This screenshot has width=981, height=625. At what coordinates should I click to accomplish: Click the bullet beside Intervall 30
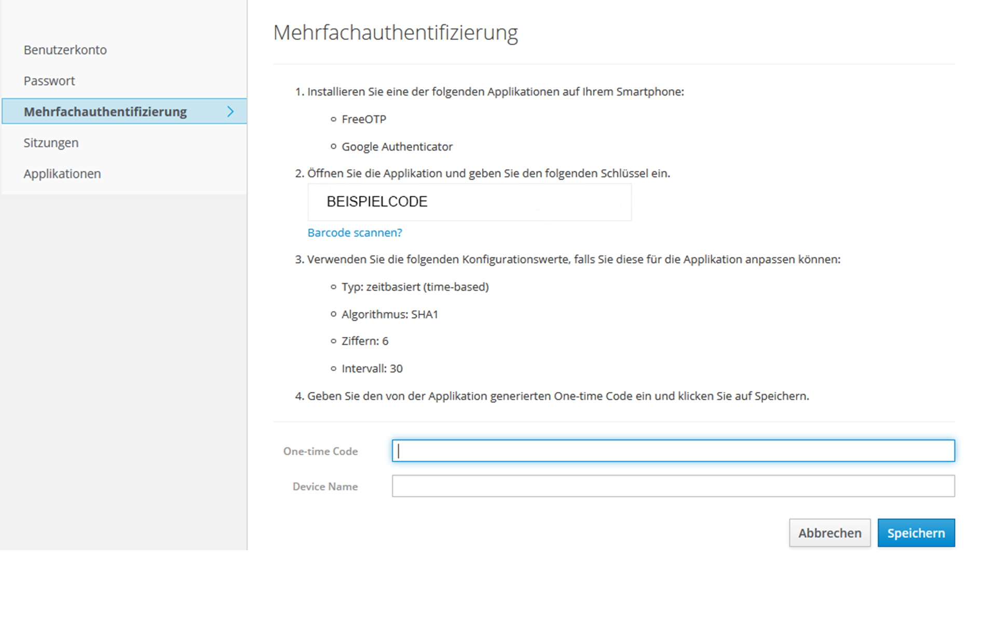click(333, 369)
